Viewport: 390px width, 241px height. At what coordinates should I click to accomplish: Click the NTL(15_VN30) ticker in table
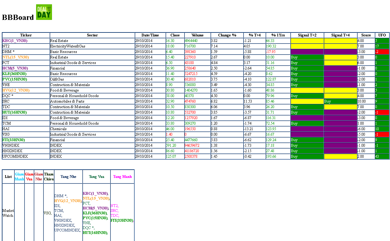[16, 57]
